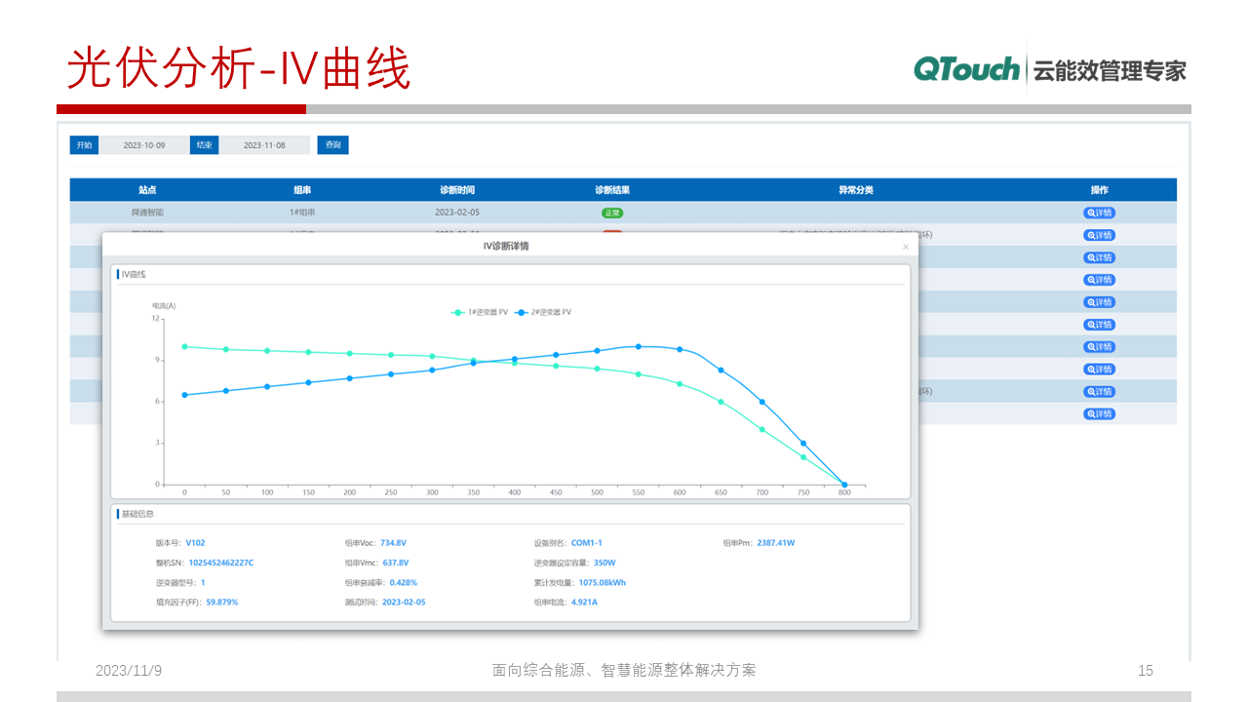Click the 2#逆变器 data point at 550

tap(639, 346)
